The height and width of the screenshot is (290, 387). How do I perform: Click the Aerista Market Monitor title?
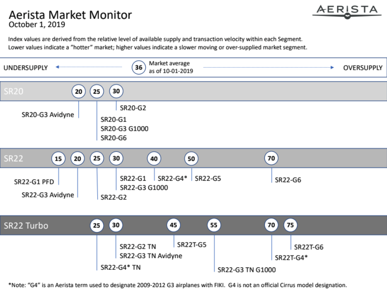tap(70, 15)
